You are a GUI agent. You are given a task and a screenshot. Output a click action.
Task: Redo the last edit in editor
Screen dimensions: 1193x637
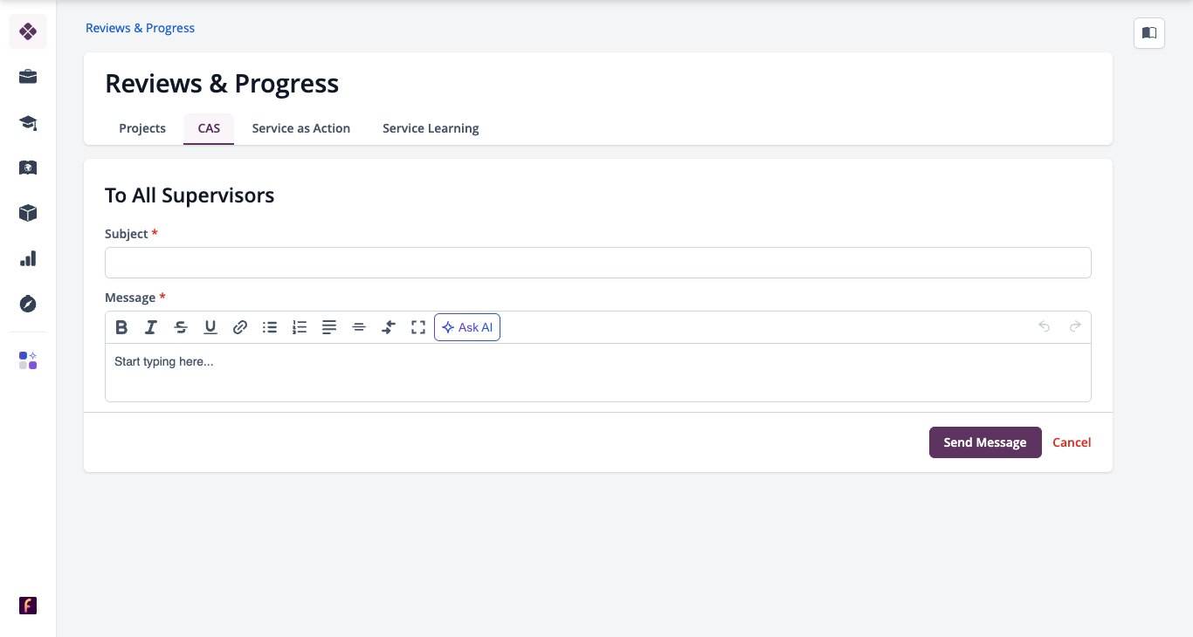(1075, 327)
